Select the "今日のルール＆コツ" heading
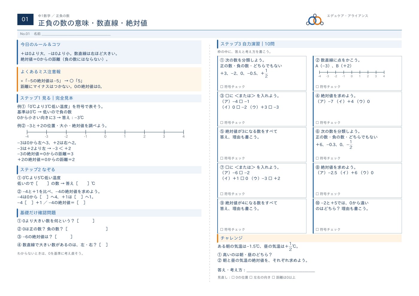419x296 pixels. (x=40, y=45)
